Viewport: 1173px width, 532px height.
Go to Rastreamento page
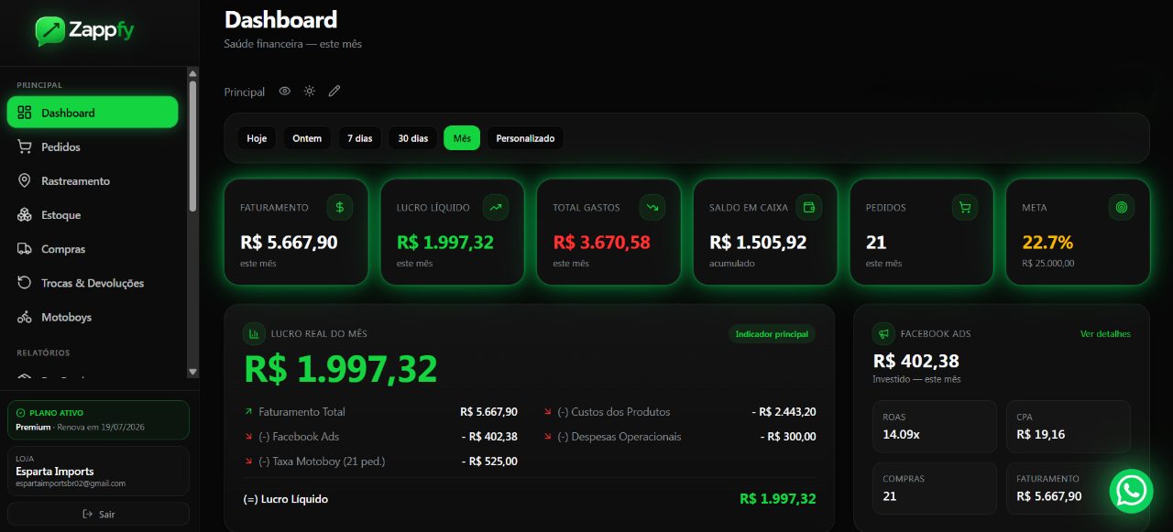coord(93,181)
